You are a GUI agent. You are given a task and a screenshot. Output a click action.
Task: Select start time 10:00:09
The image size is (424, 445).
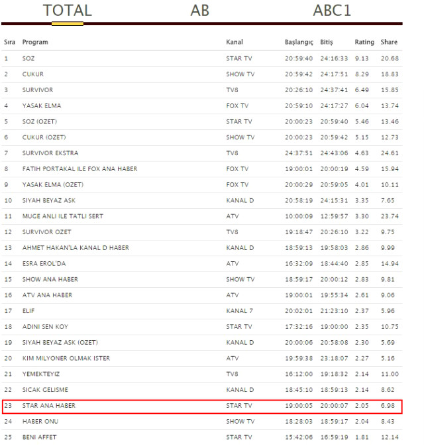[x=299, y=216]
